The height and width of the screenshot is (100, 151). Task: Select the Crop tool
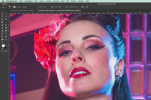[2, 19]
